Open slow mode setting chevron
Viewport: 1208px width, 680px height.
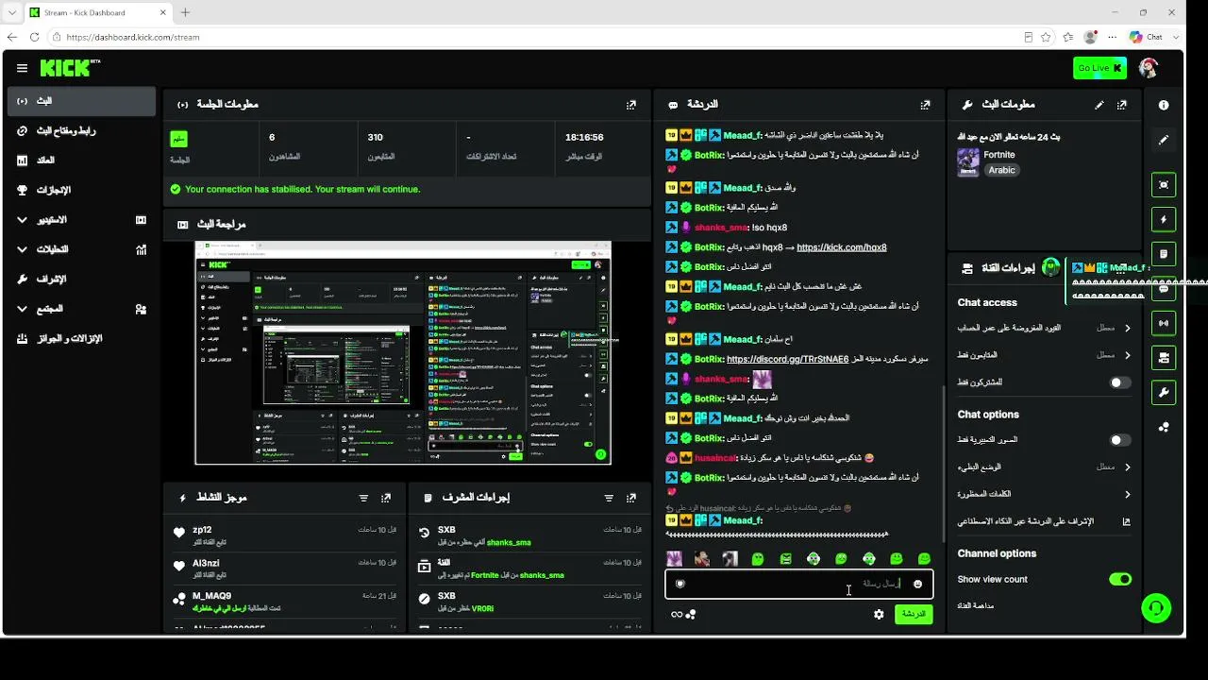click(x=1127, y=467)
